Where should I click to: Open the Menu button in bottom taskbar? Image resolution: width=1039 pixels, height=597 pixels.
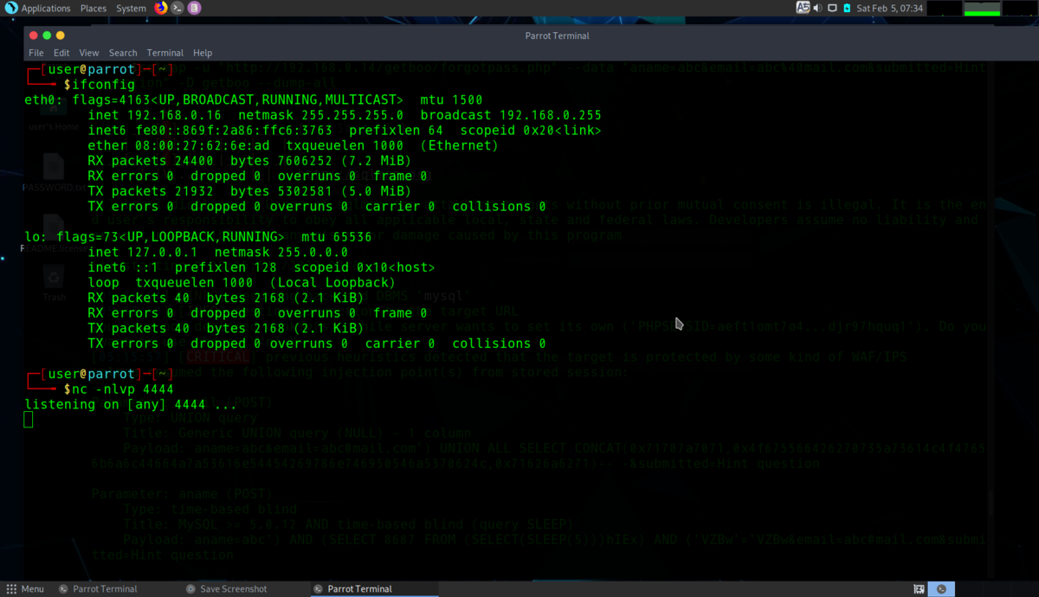(x=25, y=588)
